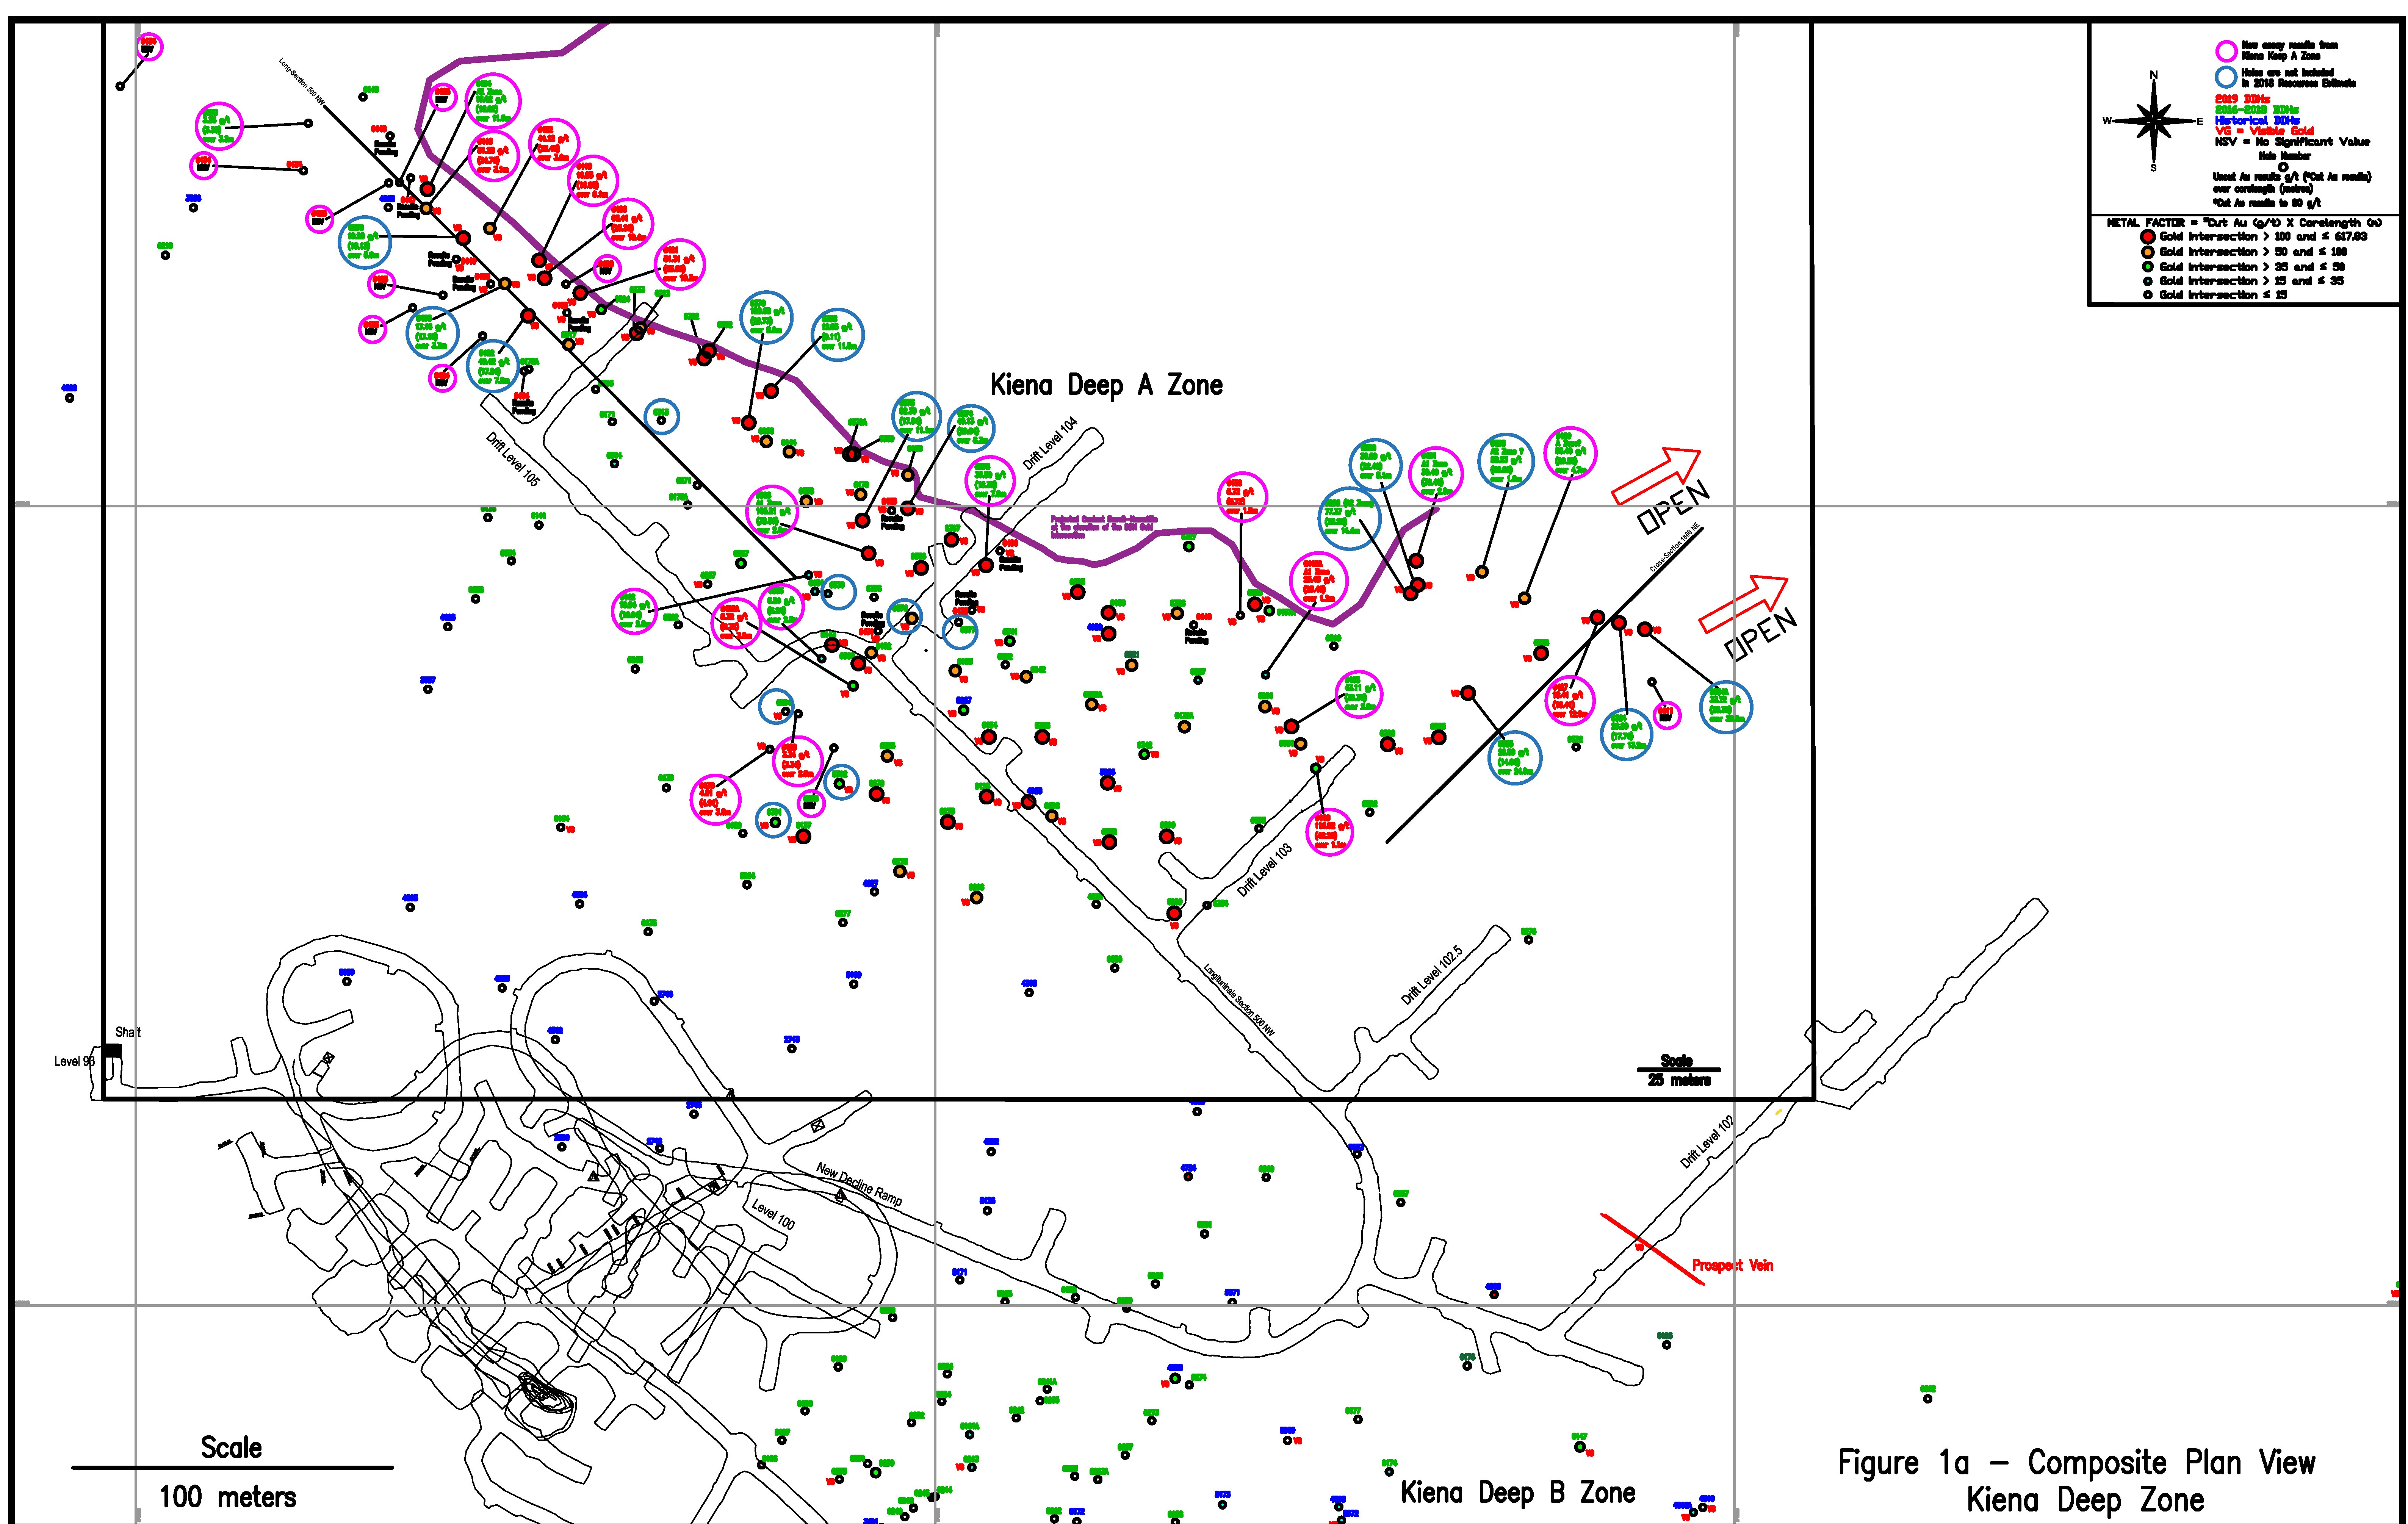This screenshot has height=1524, width=2408.
Task: Click the compass letter W
Action: click(x=2107, y=121)
